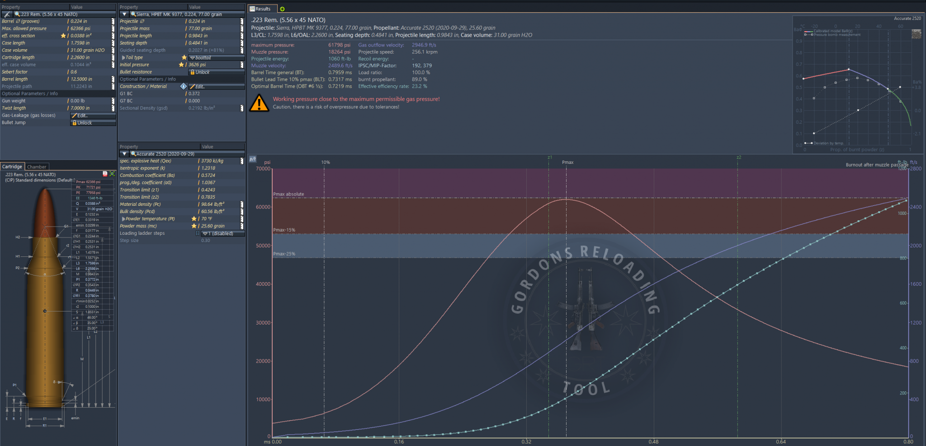
Task: Click the green plus to add results tab
Action: click(x=283, y=9)
